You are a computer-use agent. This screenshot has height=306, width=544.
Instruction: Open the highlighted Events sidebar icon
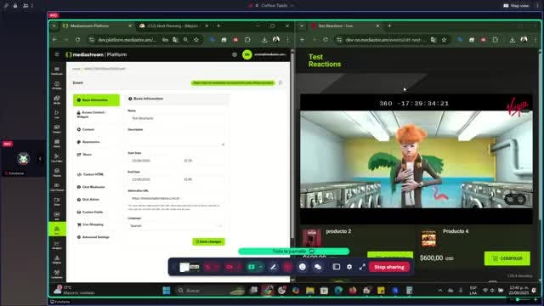click(57, 229)
